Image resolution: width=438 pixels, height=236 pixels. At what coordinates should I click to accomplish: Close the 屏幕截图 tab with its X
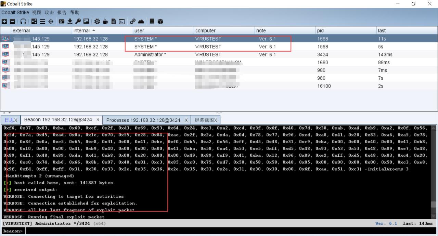point(216,120)
